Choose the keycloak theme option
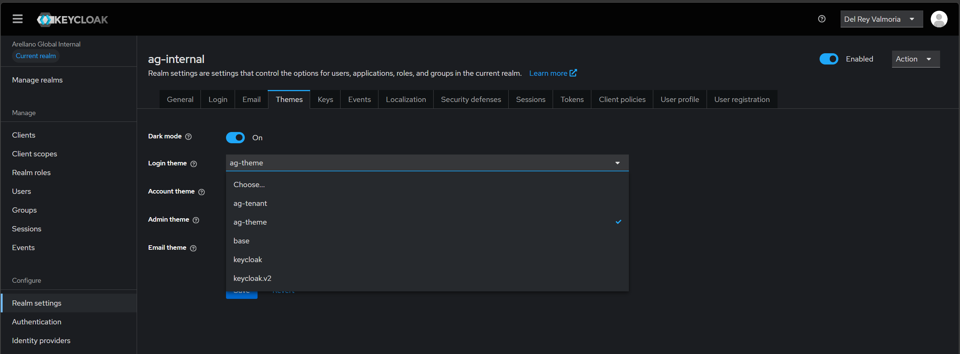 click(427, 259)
